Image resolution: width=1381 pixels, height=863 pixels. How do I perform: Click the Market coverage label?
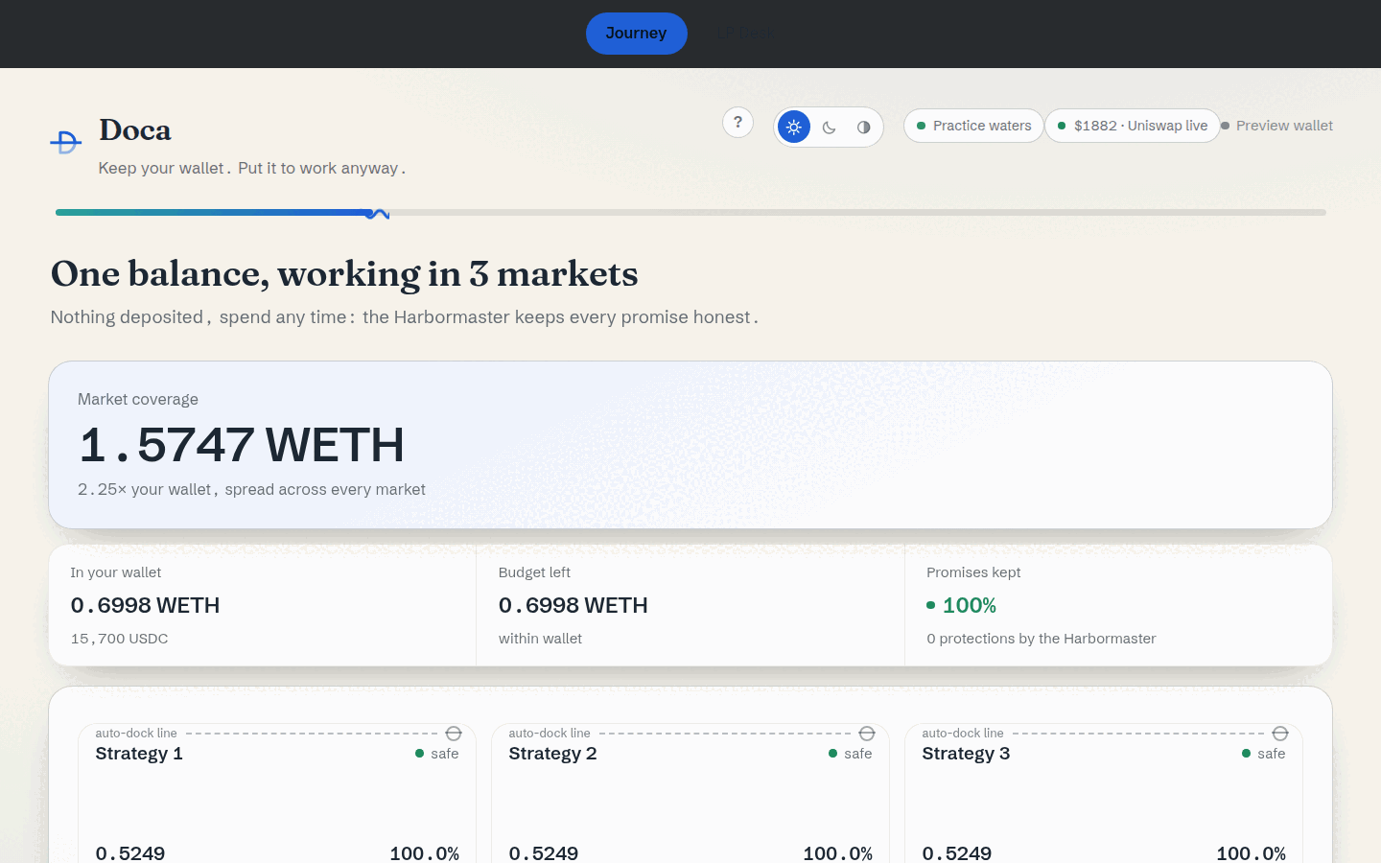pyautogui.click(x=138, y=399)
